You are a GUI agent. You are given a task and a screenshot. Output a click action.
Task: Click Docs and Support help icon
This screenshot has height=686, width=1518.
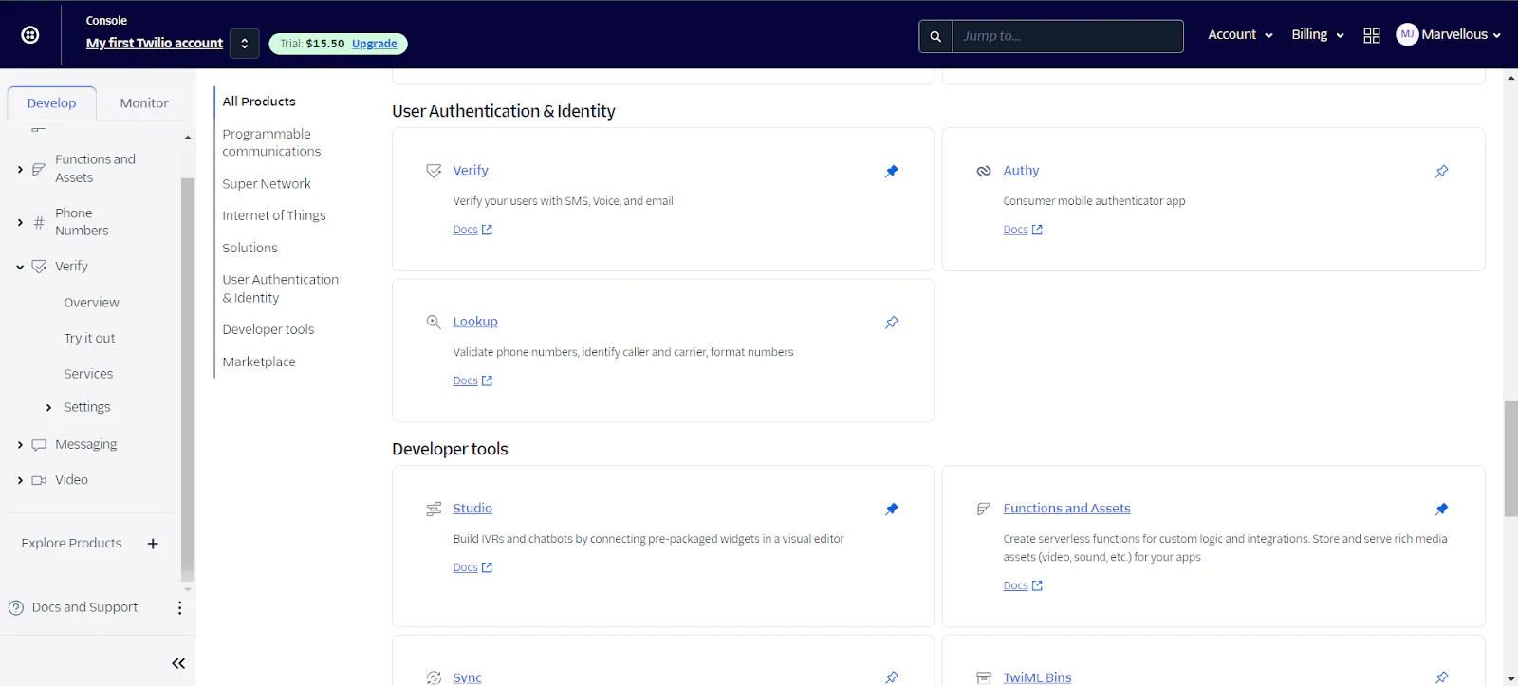coord(16,608)
